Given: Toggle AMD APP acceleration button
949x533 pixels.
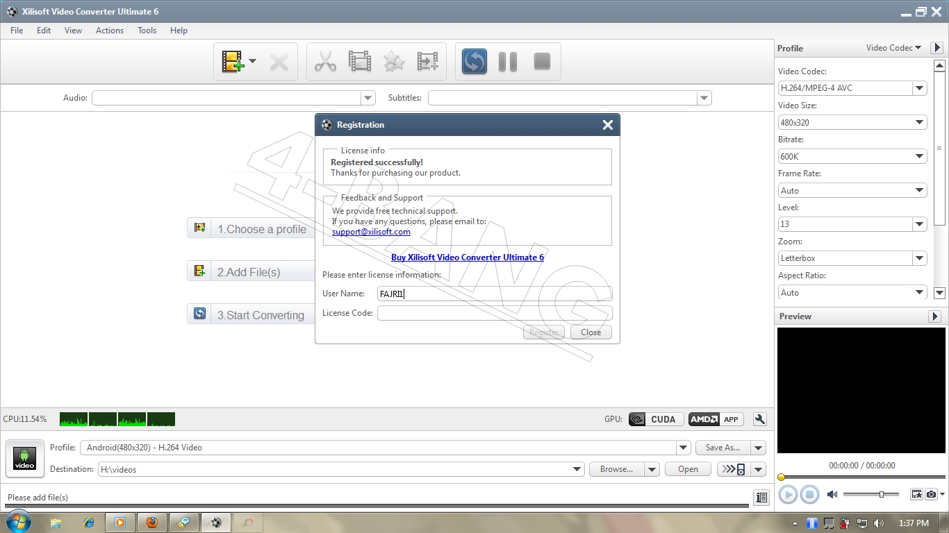Looking at the screenshot, I should pos(716,419).
